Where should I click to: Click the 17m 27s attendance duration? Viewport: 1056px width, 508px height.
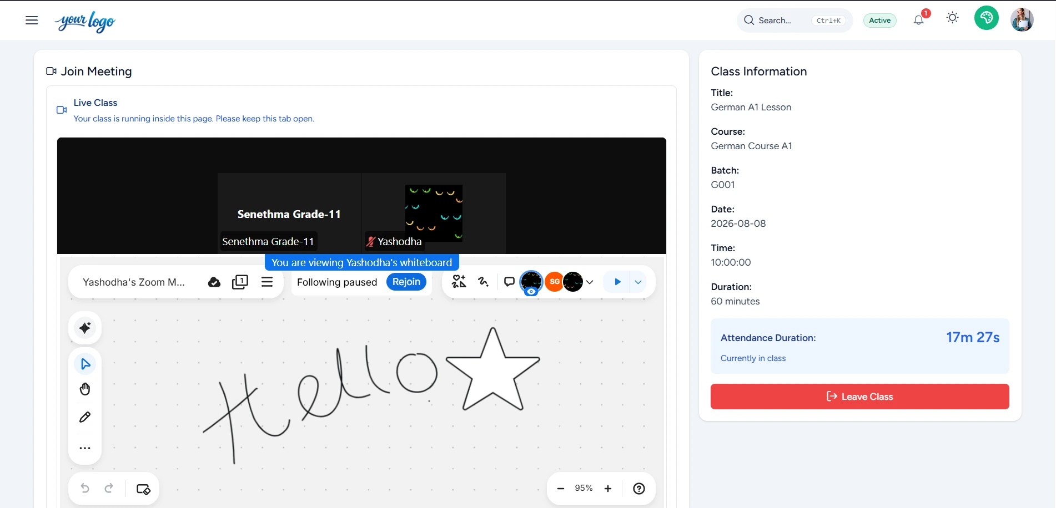tap(973, 337)
